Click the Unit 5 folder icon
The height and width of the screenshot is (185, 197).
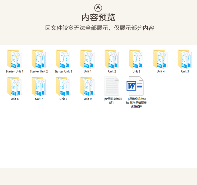[185, 59]
